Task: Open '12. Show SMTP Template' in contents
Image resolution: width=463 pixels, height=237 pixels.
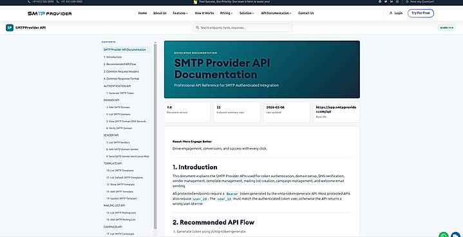Action: (120, 184)
